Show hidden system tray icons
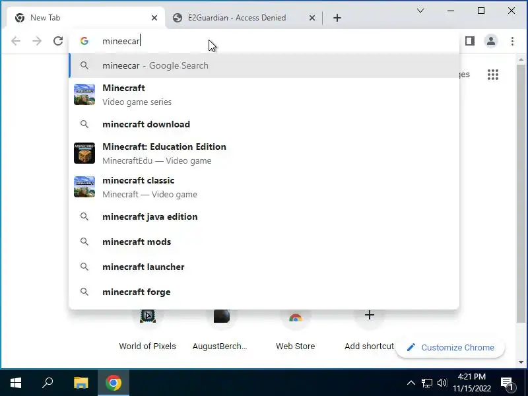This screenshot has width=528, height=396. 411,383
